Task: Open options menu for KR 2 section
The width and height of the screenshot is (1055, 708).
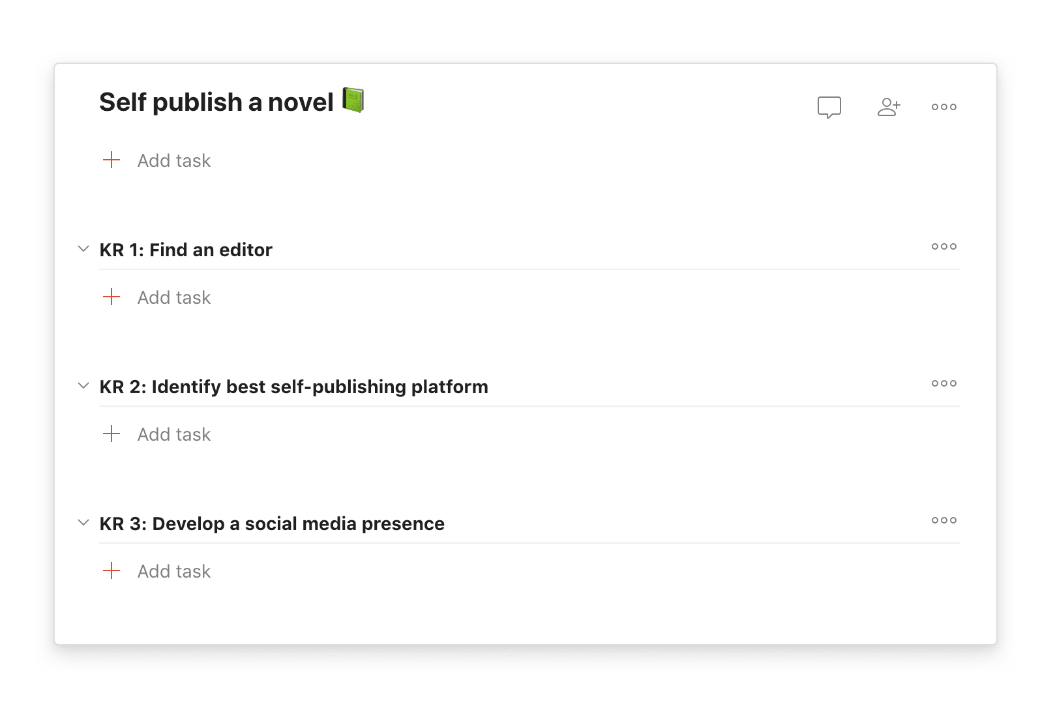Action: pyautogui.click(x=944, y=383)
